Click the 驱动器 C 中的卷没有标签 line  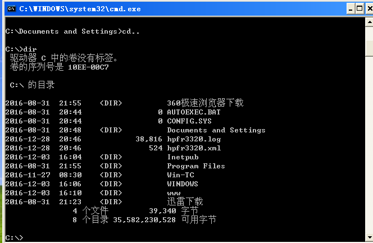(x=63, y=58)
